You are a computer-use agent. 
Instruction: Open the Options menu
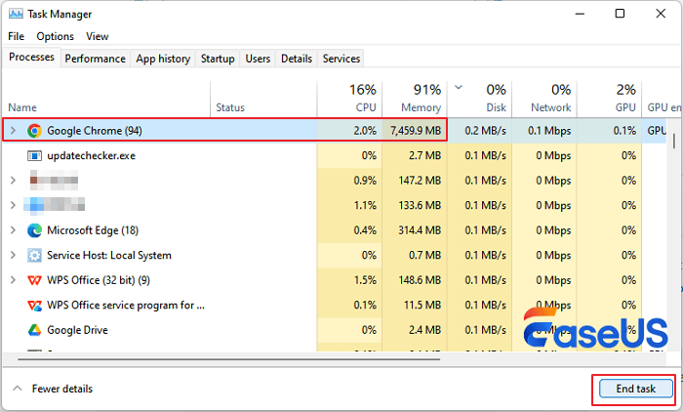[x=55, y=36]
